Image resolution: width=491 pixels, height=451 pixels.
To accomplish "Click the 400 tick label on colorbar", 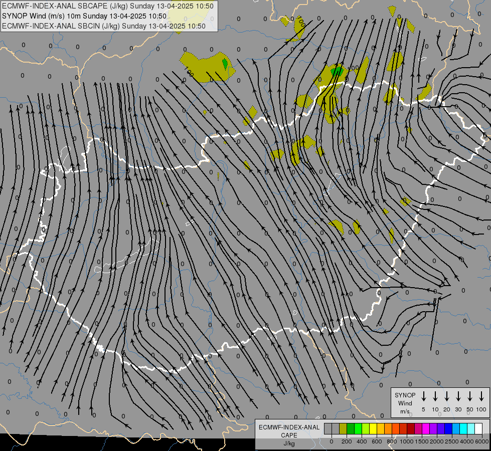I will coord(362,441).
